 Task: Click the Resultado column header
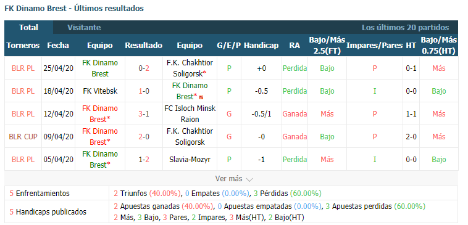tap(144, 45)
